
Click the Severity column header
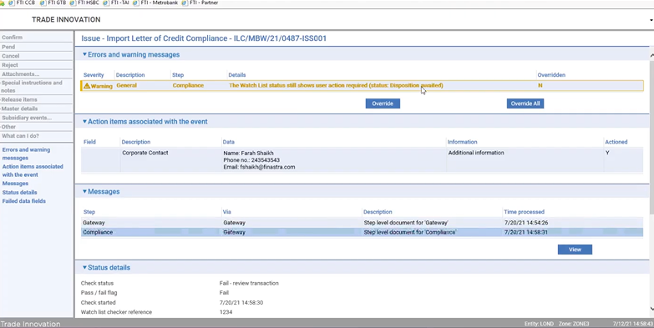pos(94,75)
